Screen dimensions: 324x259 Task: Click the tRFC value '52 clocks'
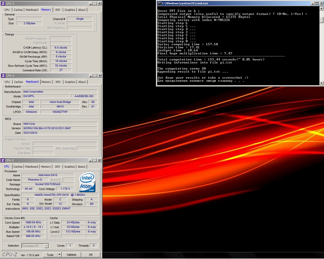pyautogui.click(x=61, y=66)
